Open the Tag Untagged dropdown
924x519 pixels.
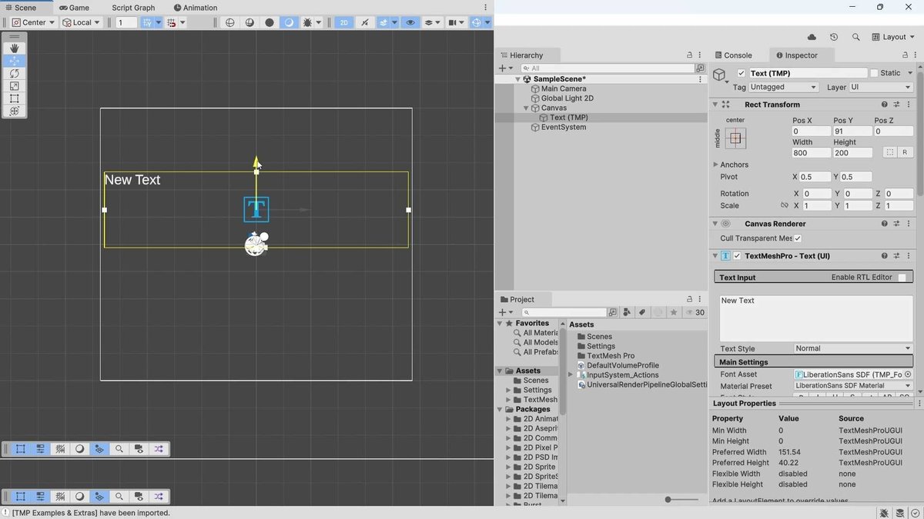(x=784, y=87)
